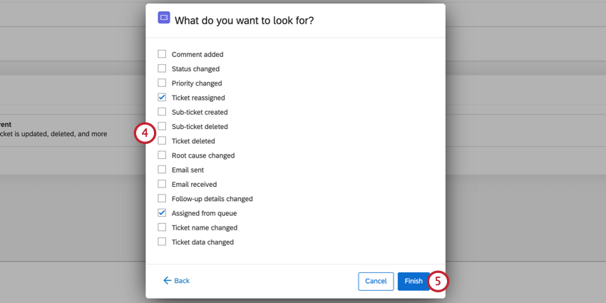This screenshot has height=303, width=606.
Task: Tick the Priority changed checkbox
Action: coord(162,83)
